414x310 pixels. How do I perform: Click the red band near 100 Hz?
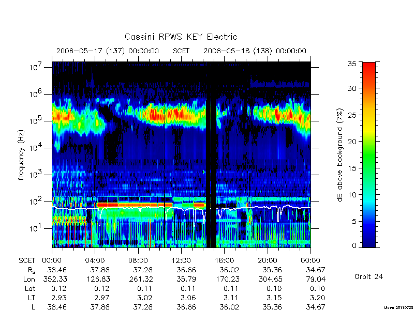[135, 205]
